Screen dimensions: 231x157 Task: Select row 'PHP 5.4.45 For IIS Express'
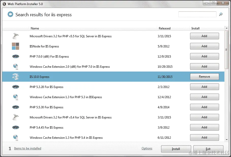pos(113,127)
